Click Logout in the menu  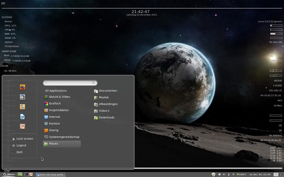click(20, 146)
